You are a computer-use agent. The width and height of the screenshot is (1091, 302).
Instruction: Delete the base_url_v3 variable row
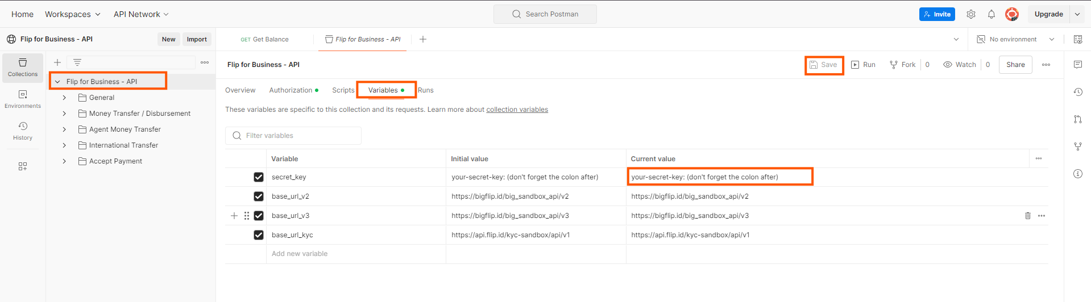point(1027,216)
